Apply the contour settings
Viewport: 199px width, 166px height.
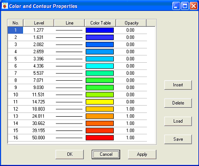click(x=142, y=154)
